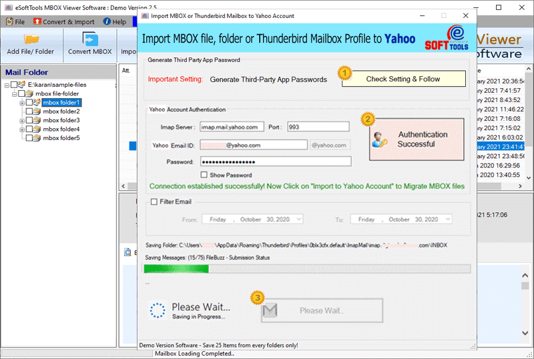
Task: Click the Help info icon
Action: click(x=107, y=21)
